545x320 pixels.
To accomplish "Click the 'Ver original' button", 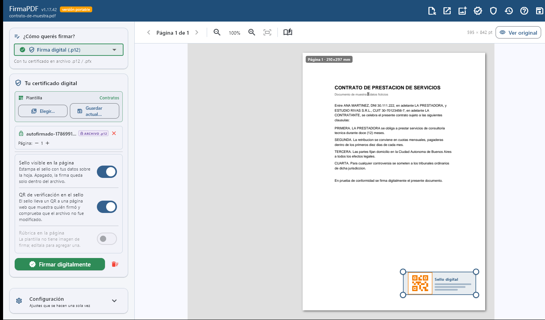I will point(518,33).
